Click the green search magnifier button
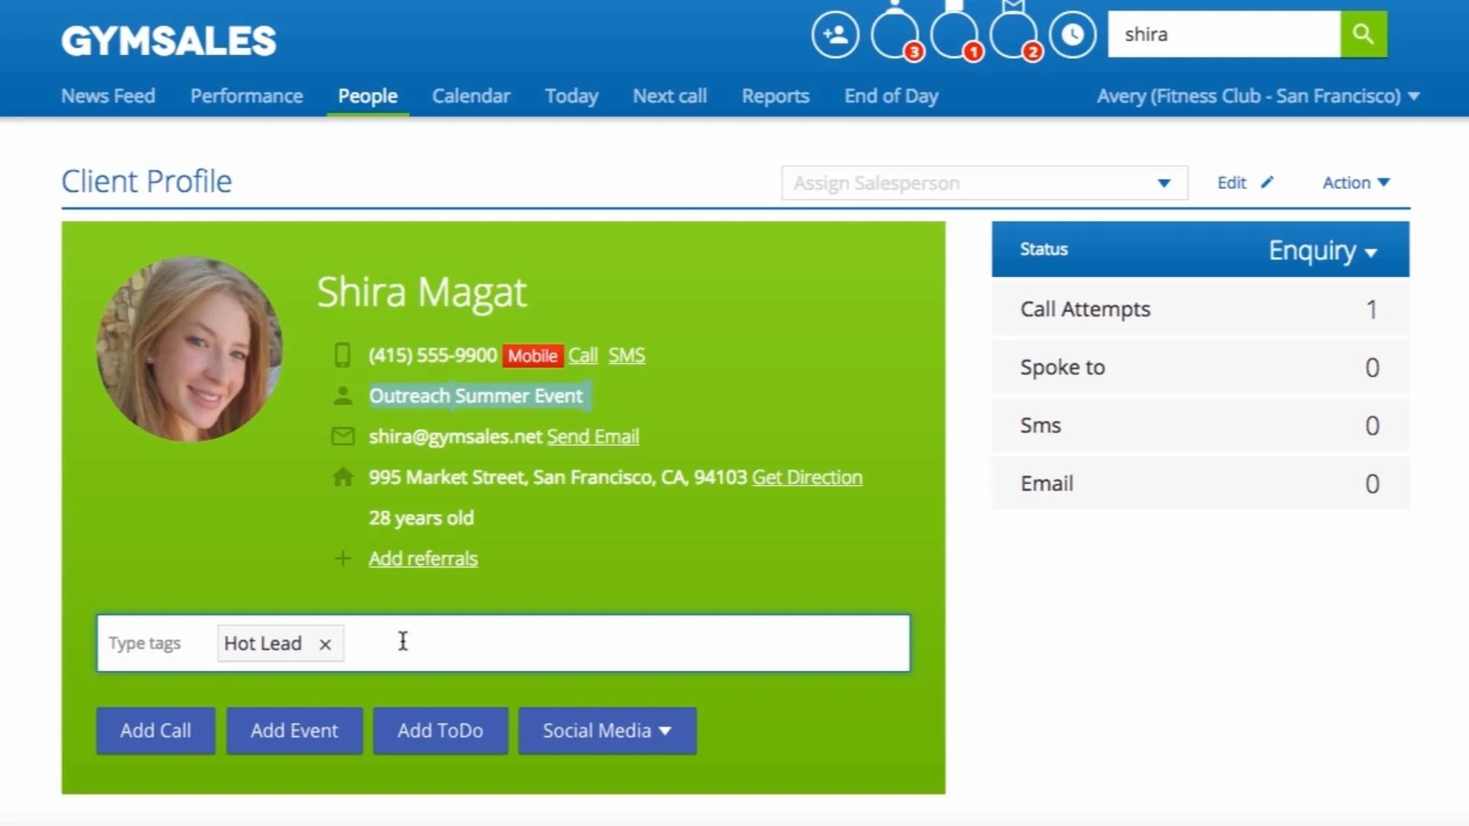The height and width of the screenshot is (826, 1469). [1363, 34]
